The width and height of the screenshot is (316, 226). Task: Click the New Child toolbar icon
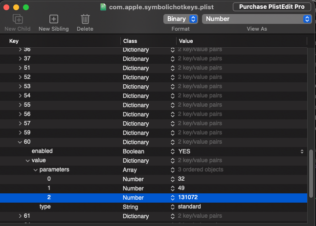click(18, 19)
